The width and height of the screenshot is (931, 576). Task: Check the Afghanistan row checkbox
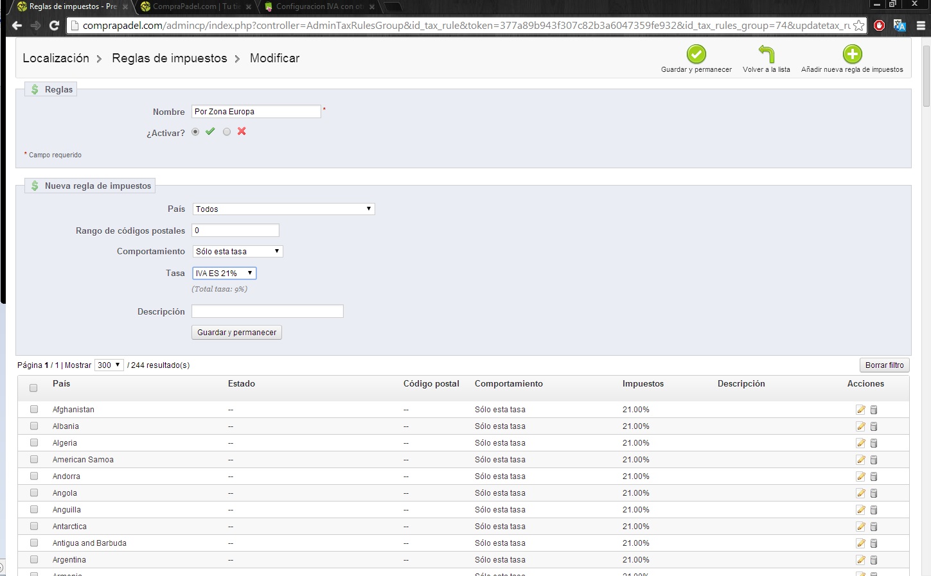click(34, 409)
